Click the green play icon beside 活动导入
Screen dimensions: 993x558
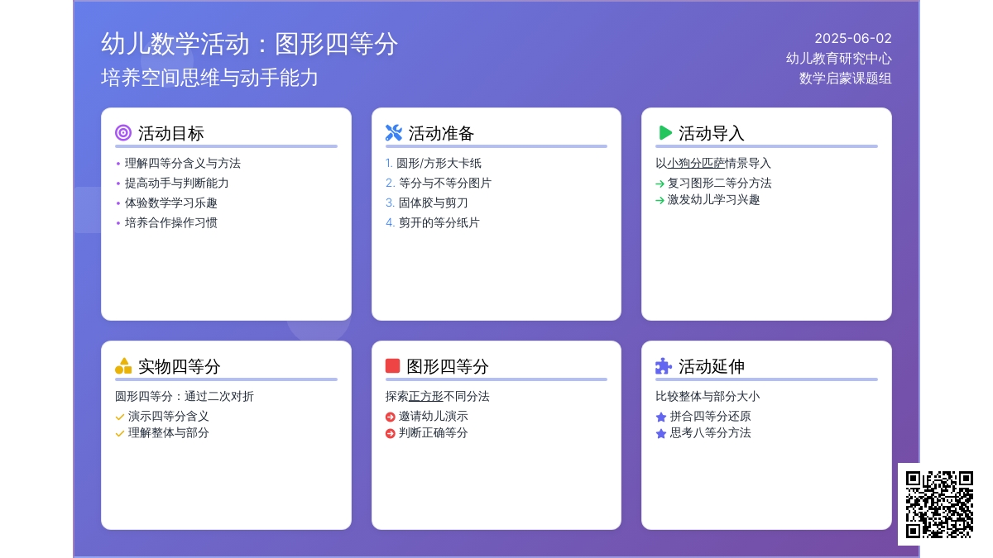click(665, 132)
